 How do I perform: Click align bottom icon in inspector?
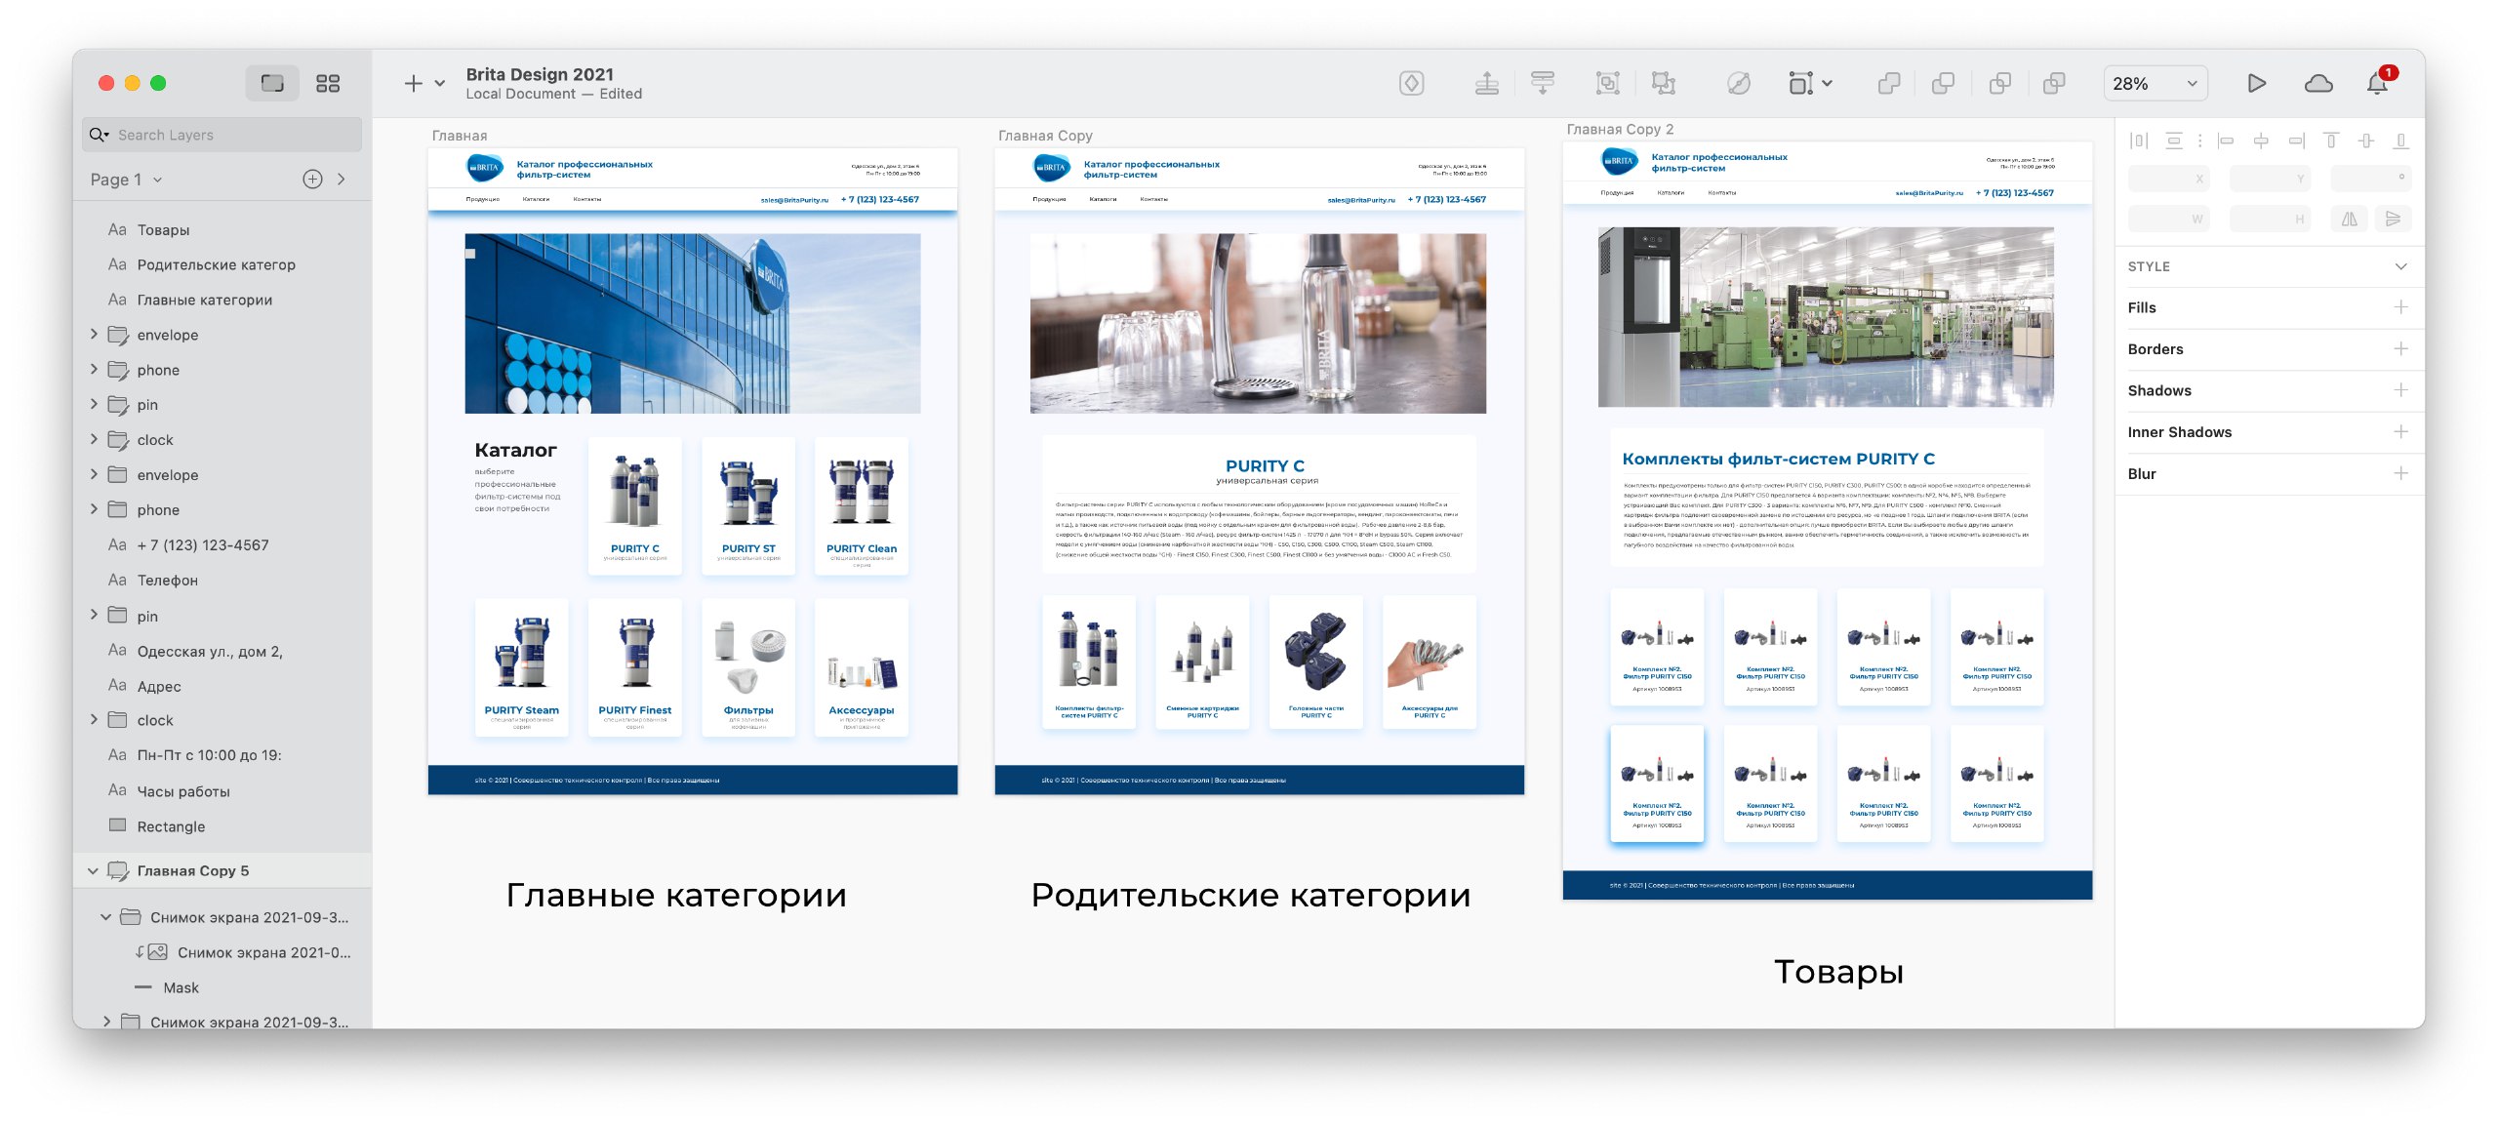(x=2401, y=141)
